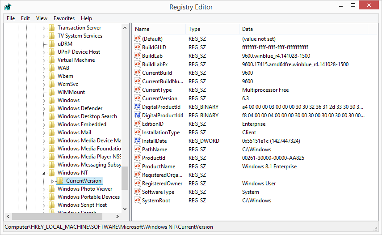Click the string icon beside SoftwareType
Viewport: 382px width, 235px height.
tap(138, 192)
